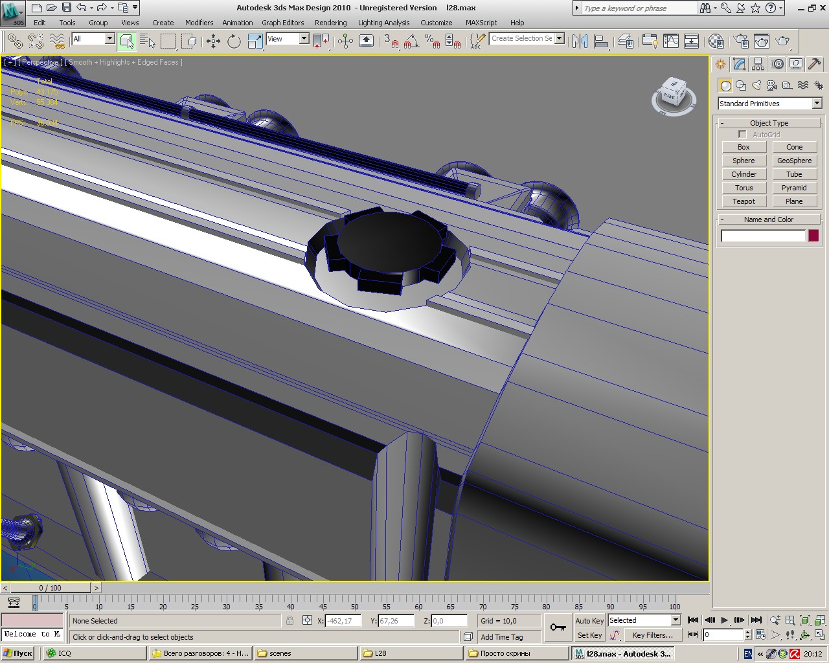
Task: Expand the selection filter All dropdown
Action: click(109, 39)
